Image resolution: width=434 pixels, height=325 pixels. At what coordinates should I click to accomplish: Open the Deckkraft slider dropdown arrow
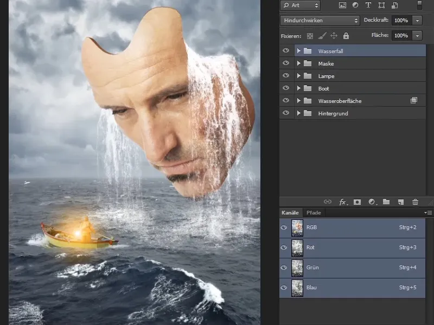417,21
